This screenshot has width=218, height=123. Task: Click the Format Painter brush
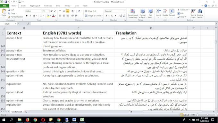coord(9,17)
